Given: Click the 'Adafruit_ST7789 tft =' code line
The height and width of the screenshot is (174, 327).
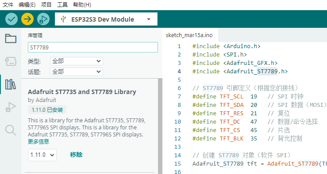Looking at the screenshot, I should coord(259,163).
